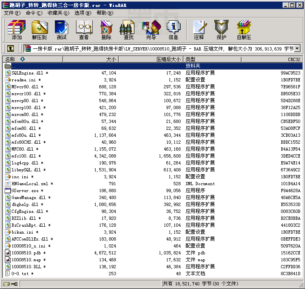Select the parent folder '..' icon
The height and width of the screenshot is (289, 305).
click(8, 66)
